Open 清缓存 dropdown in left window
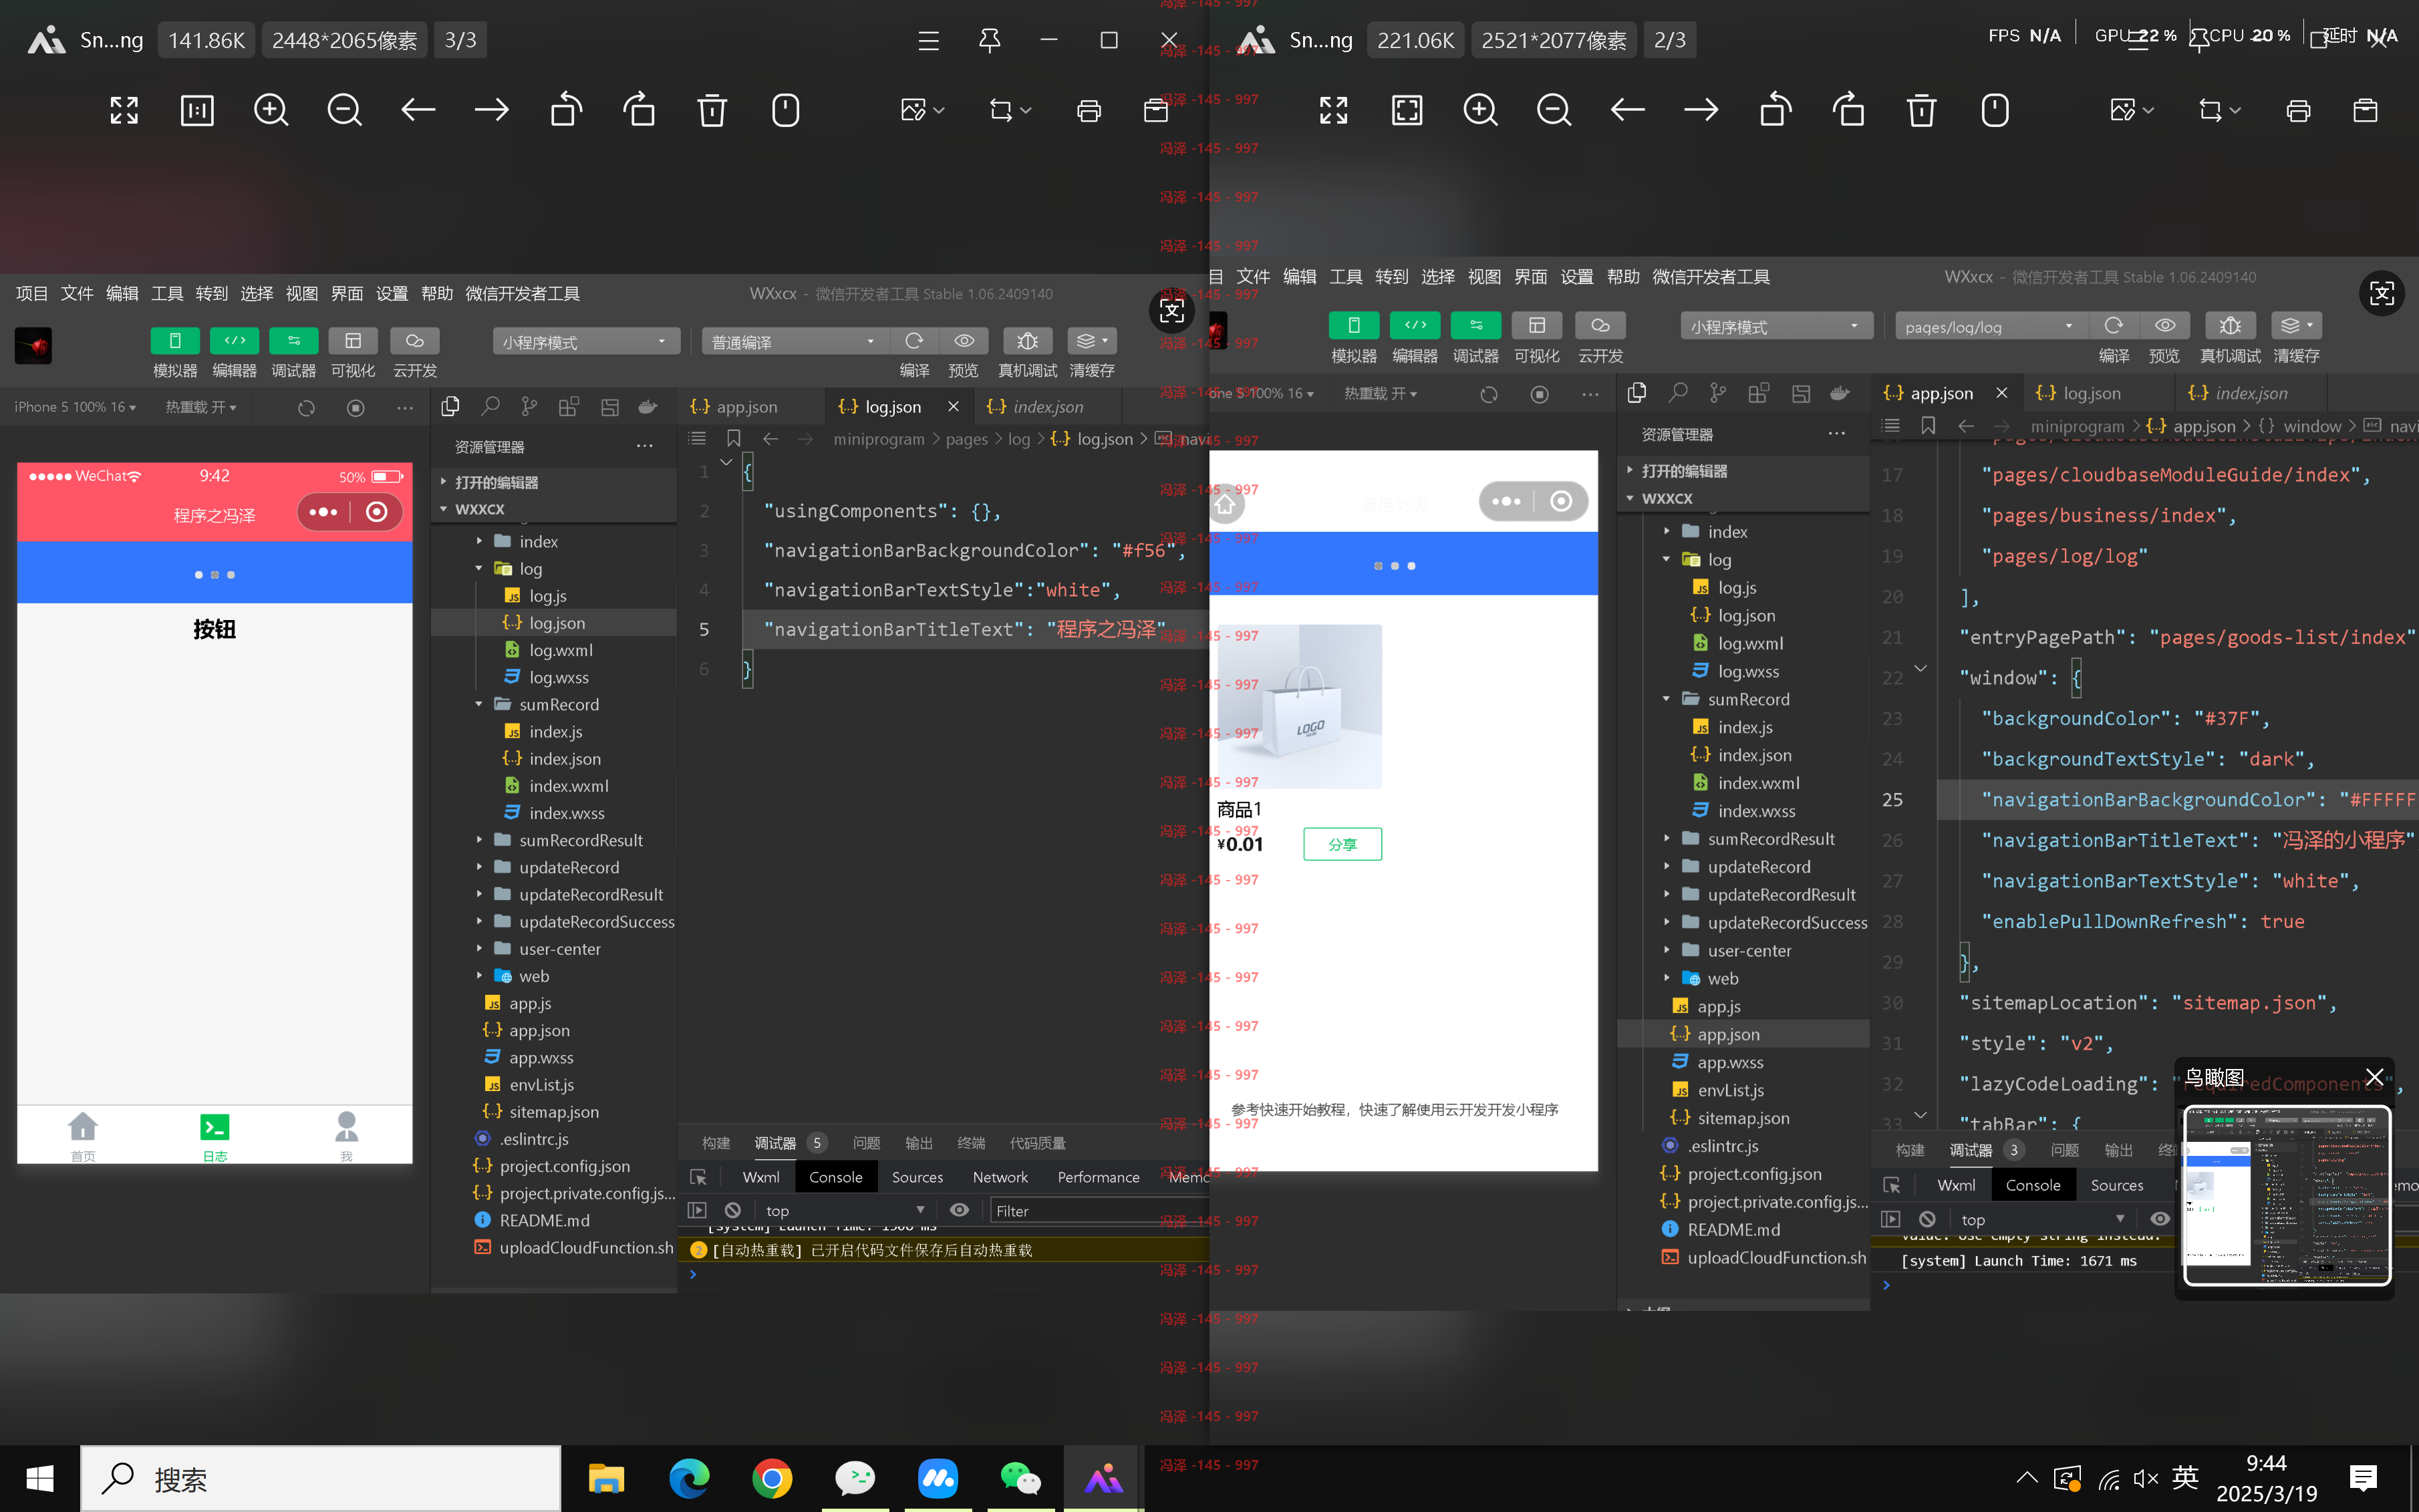Viewport: 2419px width, 1512px height. click(x=1092, y=341)
